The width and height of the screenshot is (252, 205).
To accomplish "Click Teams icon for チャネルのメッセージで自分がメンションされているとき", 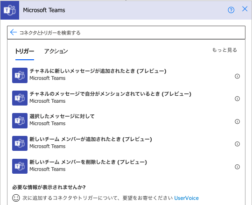I will pyautogui.click(x=20, y=98).
